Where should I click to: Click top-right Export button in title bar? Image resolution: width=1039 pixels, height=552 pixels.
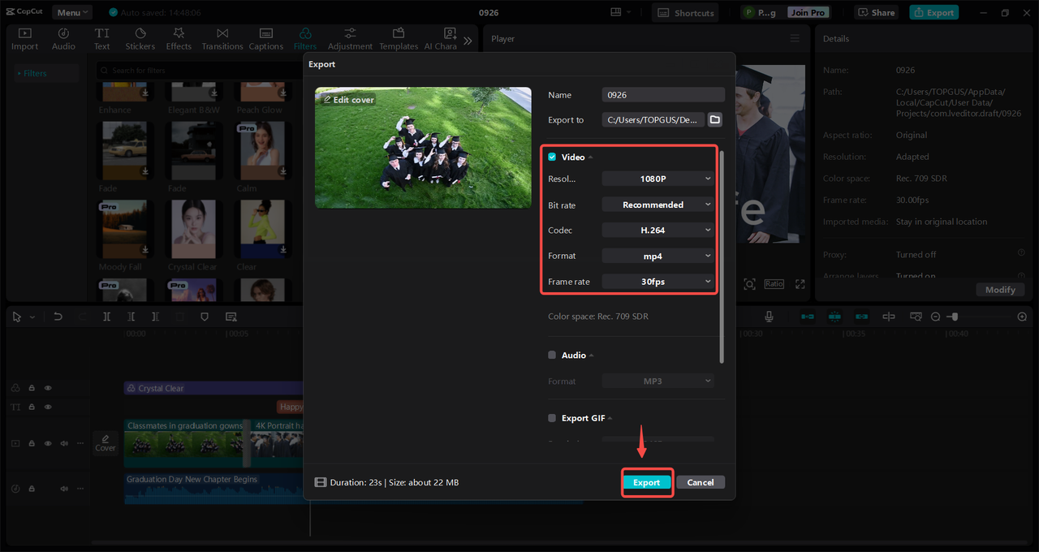coord(933,12)
